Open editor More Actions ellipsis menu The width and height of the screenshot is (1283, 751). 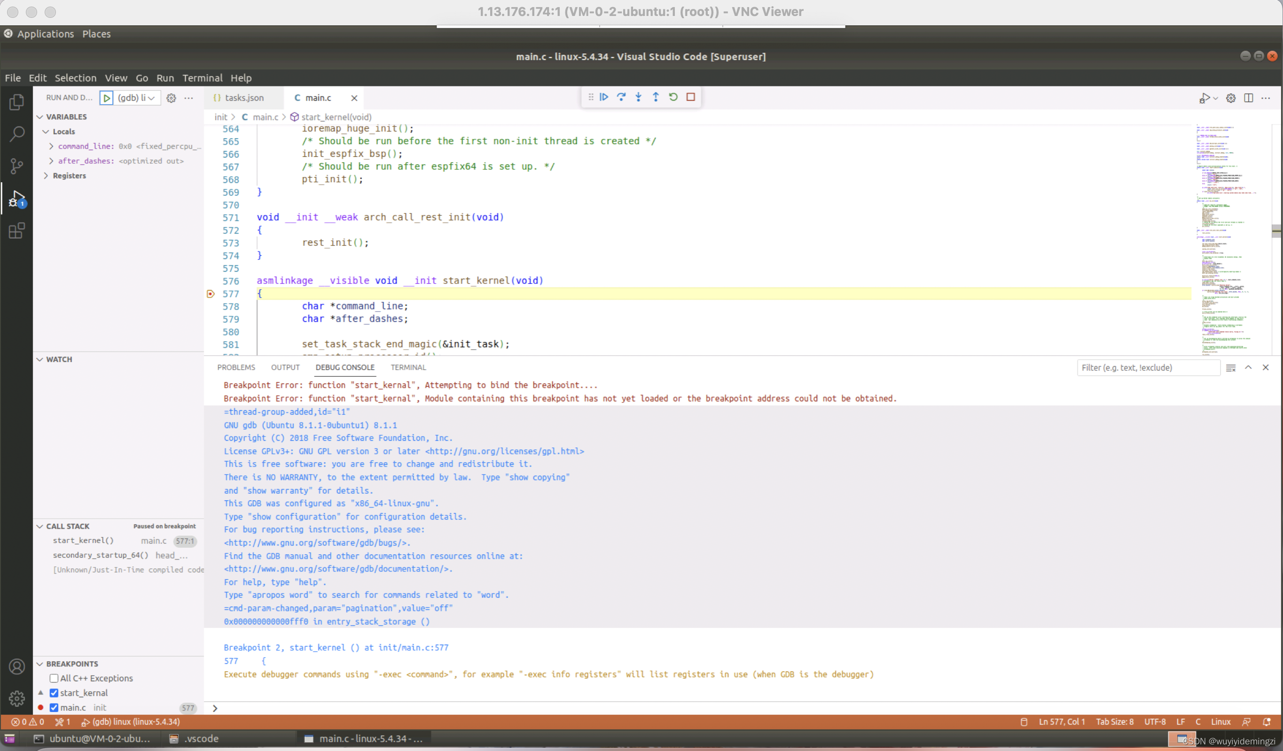[x=1266, y=98]
